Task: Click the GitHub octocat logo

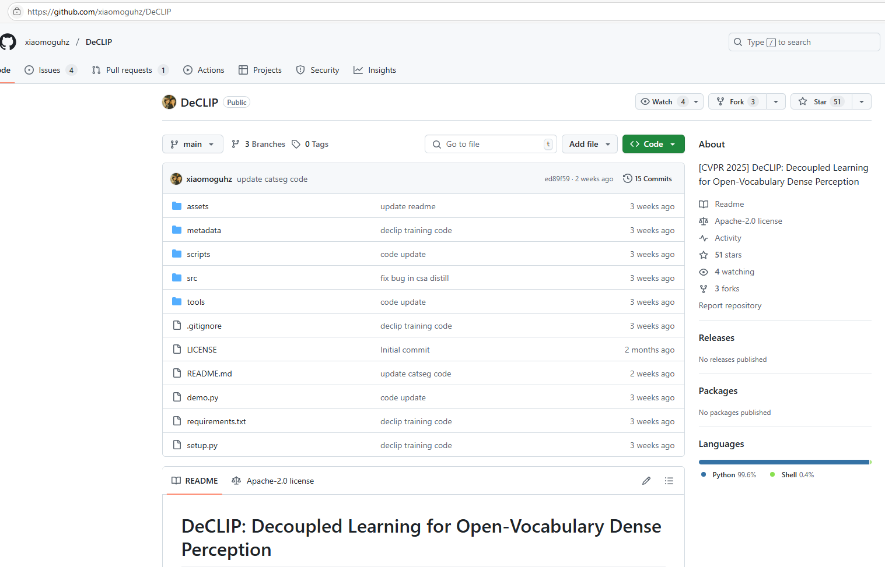Action: pos(8,42)
